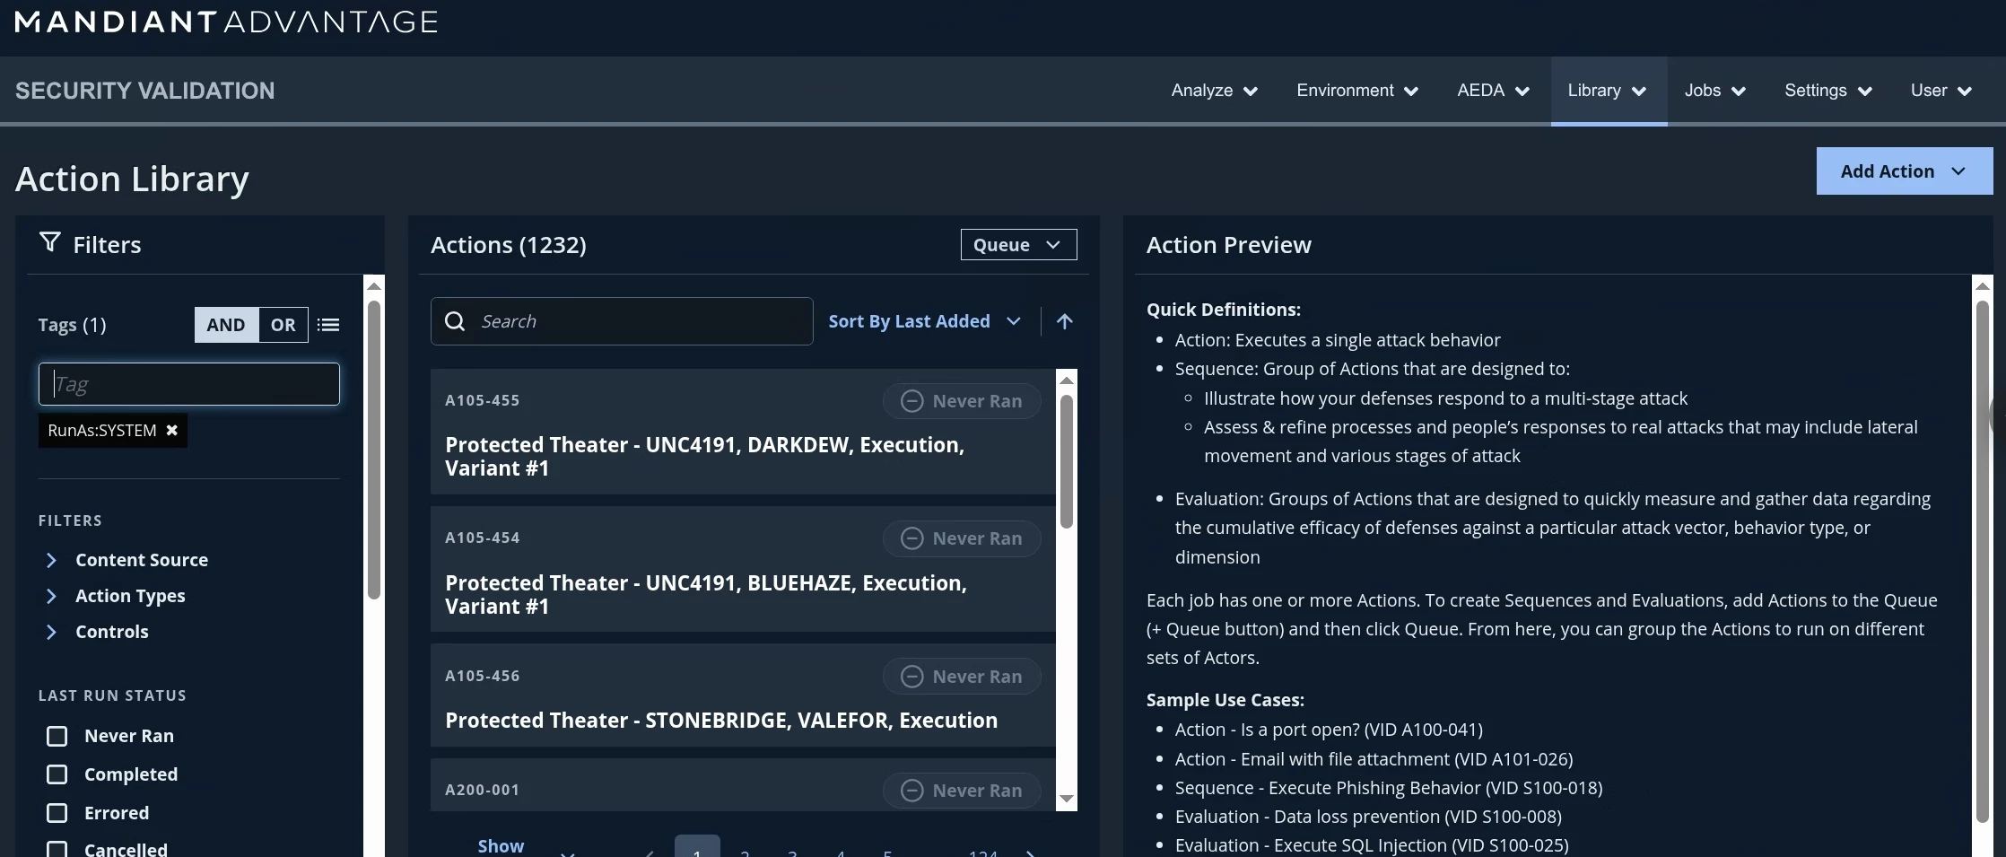2006x857 pixels.
Task: Click the funnel icon beside Filters
Action: (x=50, y=243)
